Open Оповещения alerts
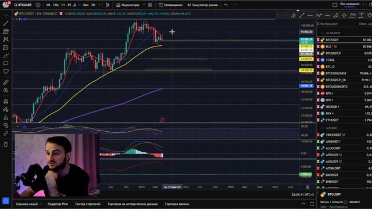Image resolution: width=372 pixels, height=209 pixels. (170, 5)
